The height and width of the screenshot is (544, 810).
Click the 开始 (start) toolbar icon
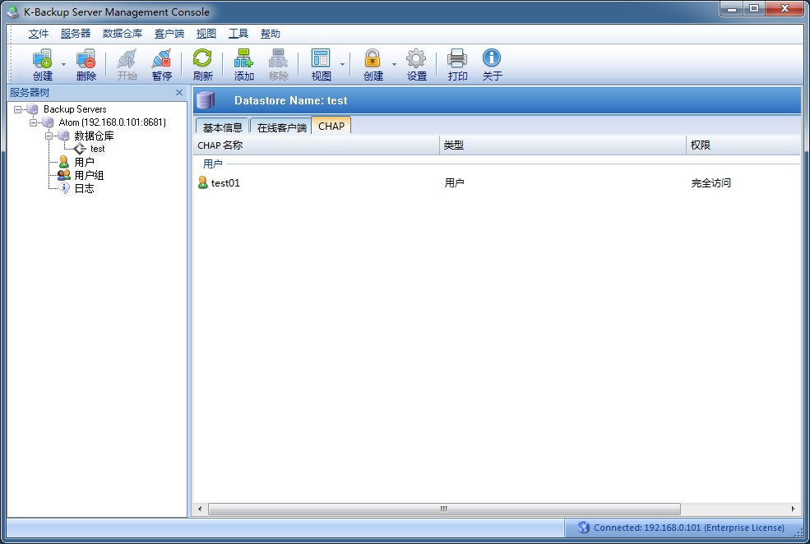(127, 65)
